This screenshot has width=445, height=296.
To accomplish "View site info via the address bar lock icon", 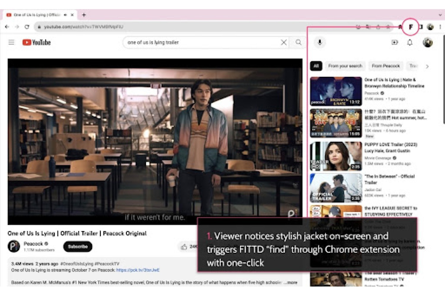I will click(x=39, y=27).
